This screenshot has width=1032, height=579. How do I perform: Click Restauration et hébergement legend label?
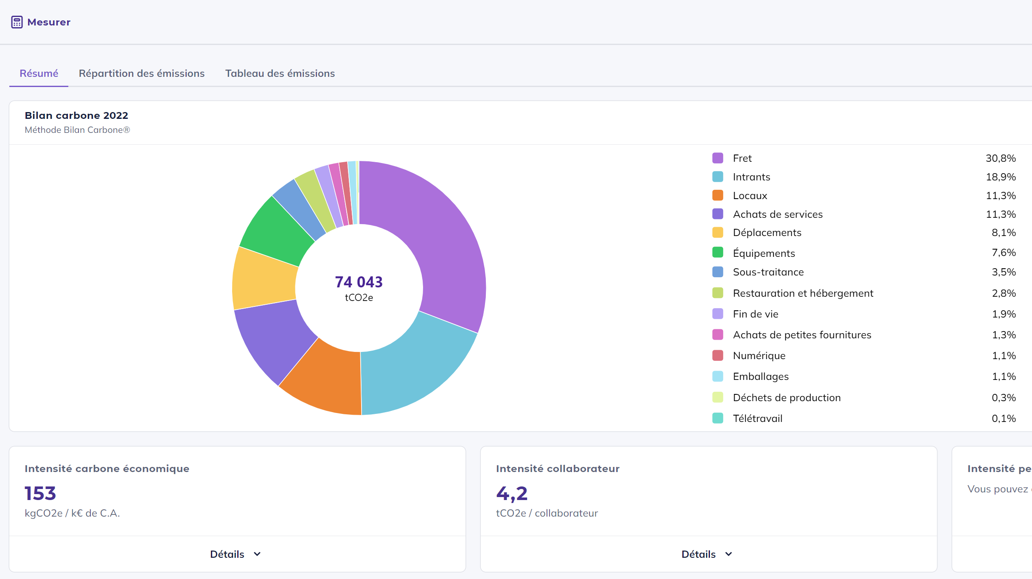(x=803, y=293)
